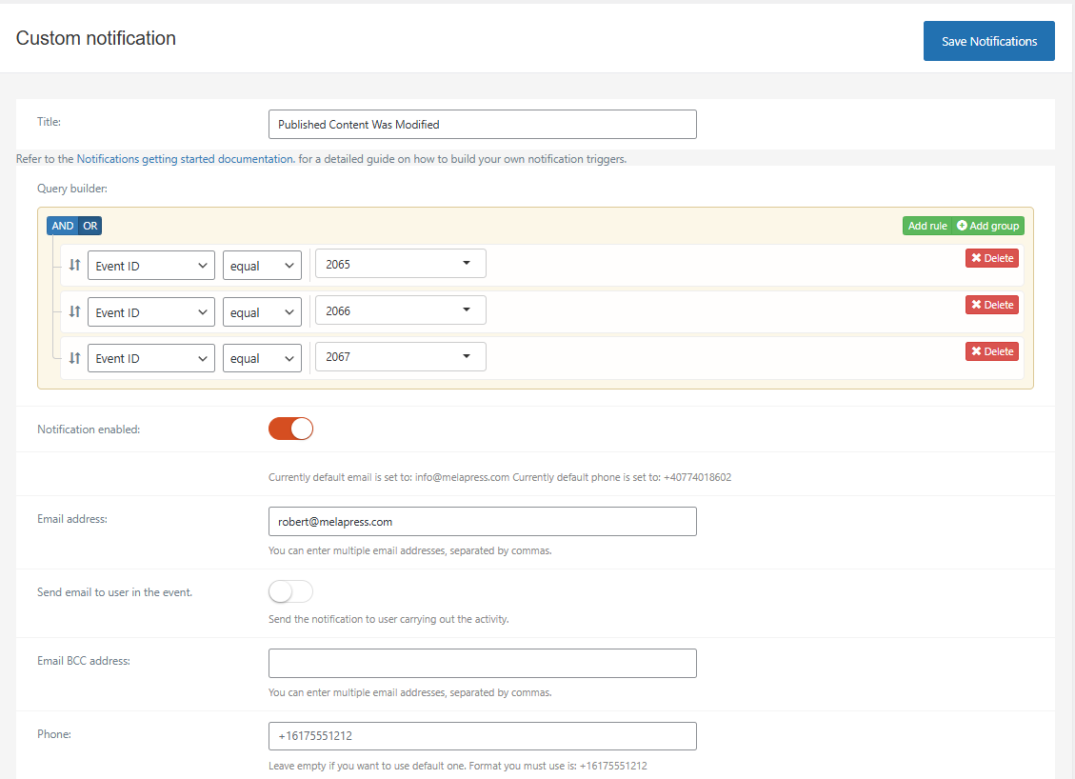Expand the 2065 value dropdown
Image resolution: width=1075 pixels, height=779 pixels.
pyautogui.click(x=400, y=264)
